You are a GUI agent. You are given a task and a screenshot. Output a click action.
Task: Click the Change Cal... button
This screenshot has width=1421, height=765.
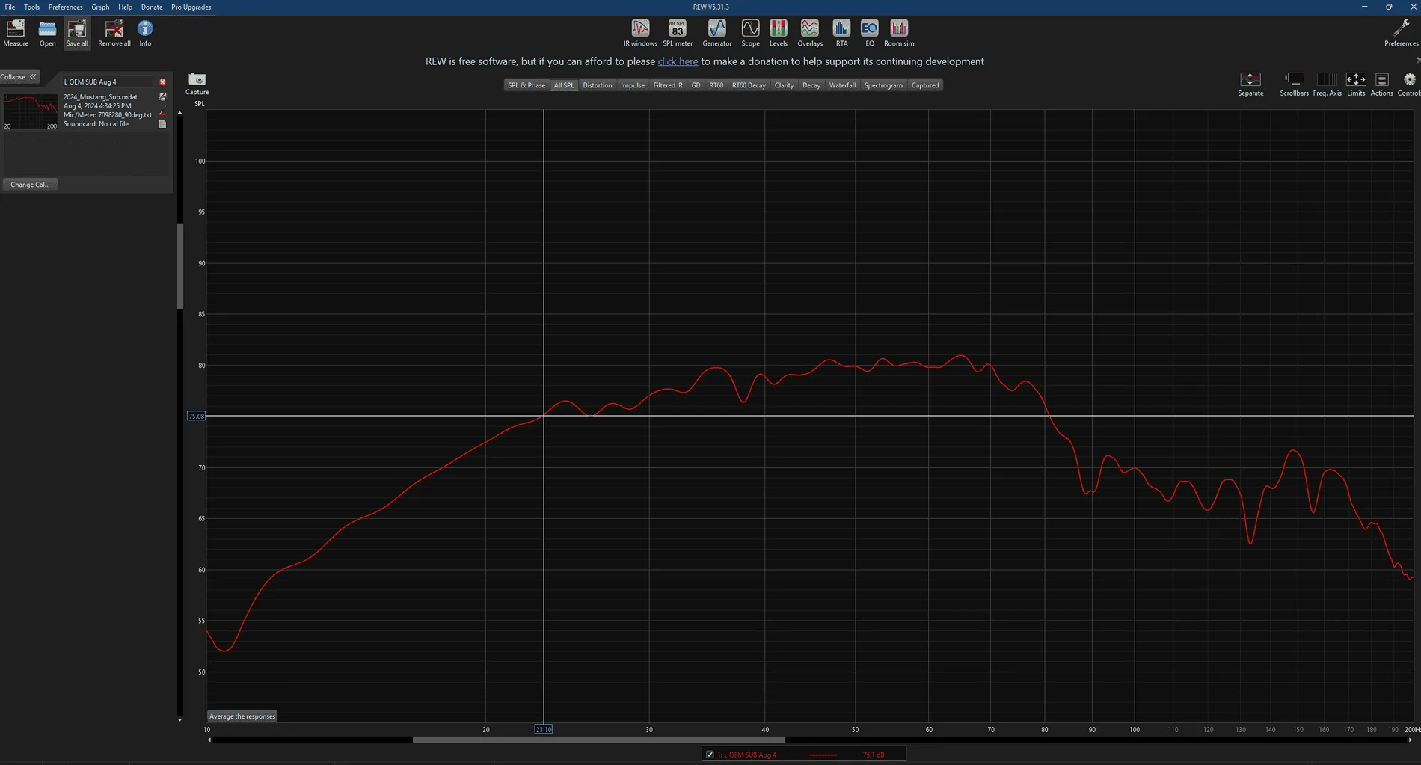point(30,185)
